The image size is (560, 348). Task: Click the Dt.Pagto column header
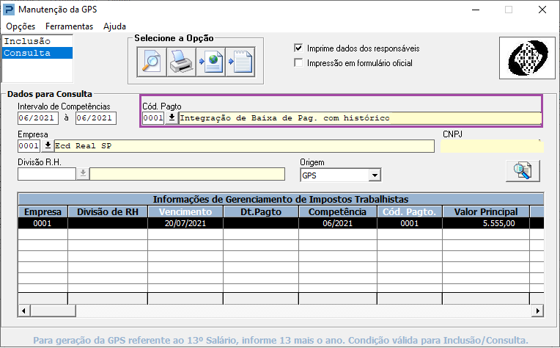[x=261, y=211]
